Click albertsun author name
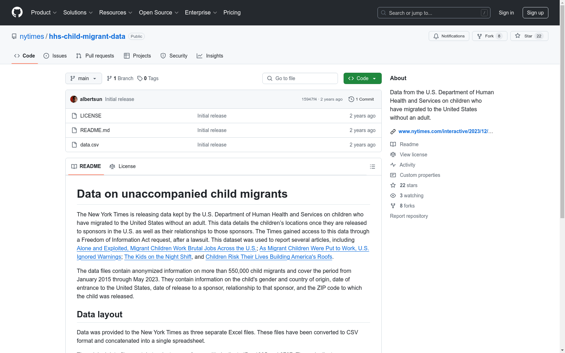The width and height of the screenshot is (565, 353). pos(91,99)
